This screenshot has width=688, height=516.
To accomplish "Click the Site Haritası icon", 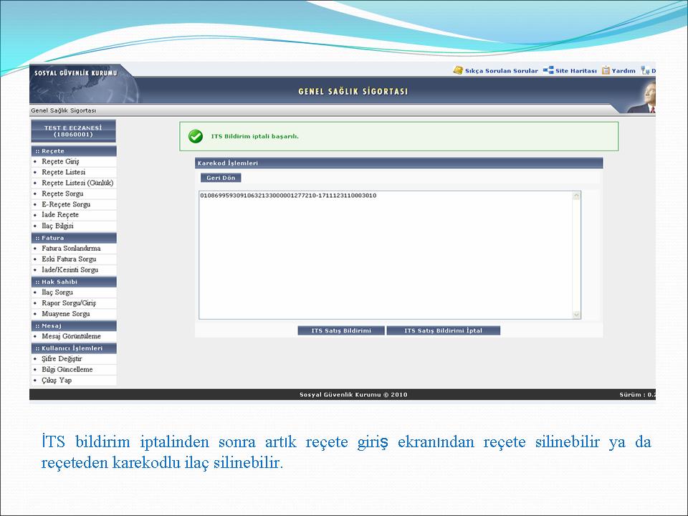I will pos(548,70).
